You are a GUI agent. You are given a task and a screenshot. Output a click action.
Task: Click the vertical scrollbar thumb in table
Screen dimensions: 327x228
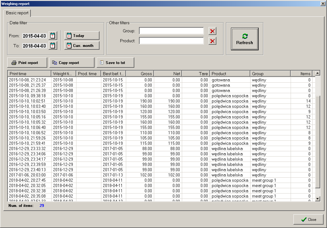click(x=317, y=142)
